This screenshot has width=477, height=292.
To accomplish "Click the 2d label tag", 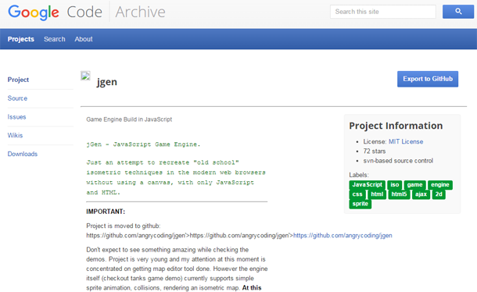I will [x=439, y=194].
